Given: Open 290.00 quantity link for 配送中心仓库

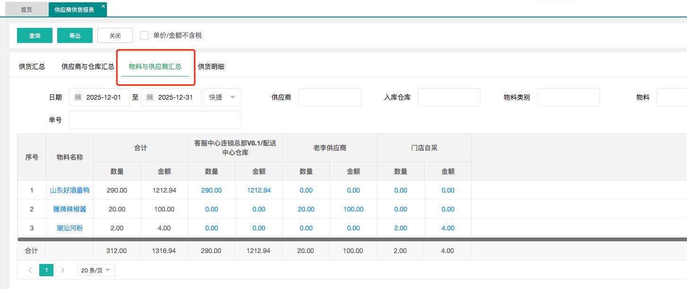Looking at the screenshot, I should (211, 190).
